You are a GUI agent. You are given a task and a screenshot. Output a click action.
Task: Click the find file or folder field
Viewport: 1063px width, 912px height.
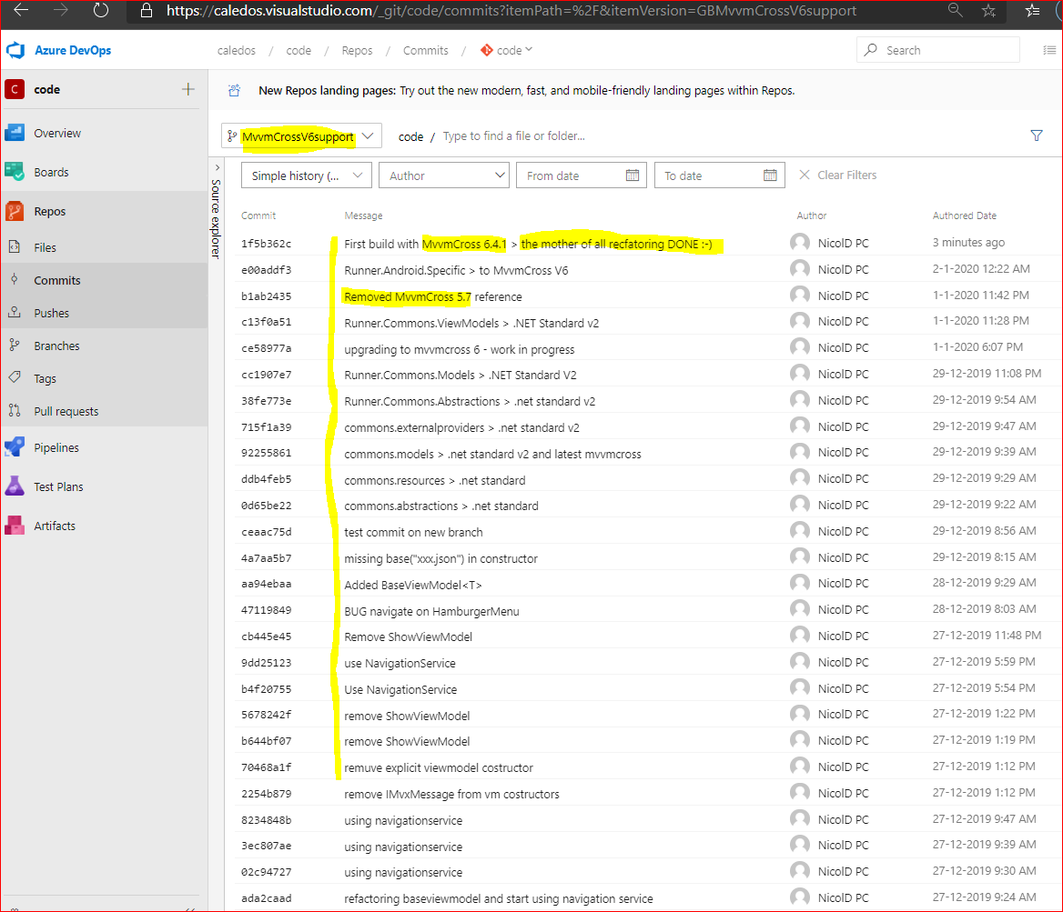[x=514, y=136]
